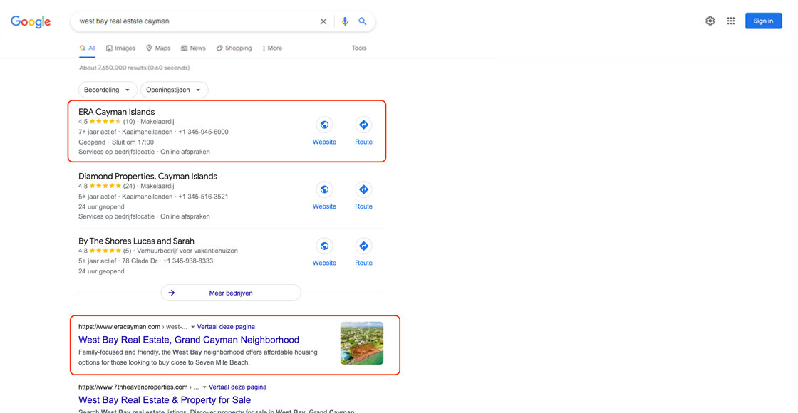Viewport: 798px width, 413px height.
Task: Open Diamond Properties, Cayman Islands listing
Action: (147, 177)
